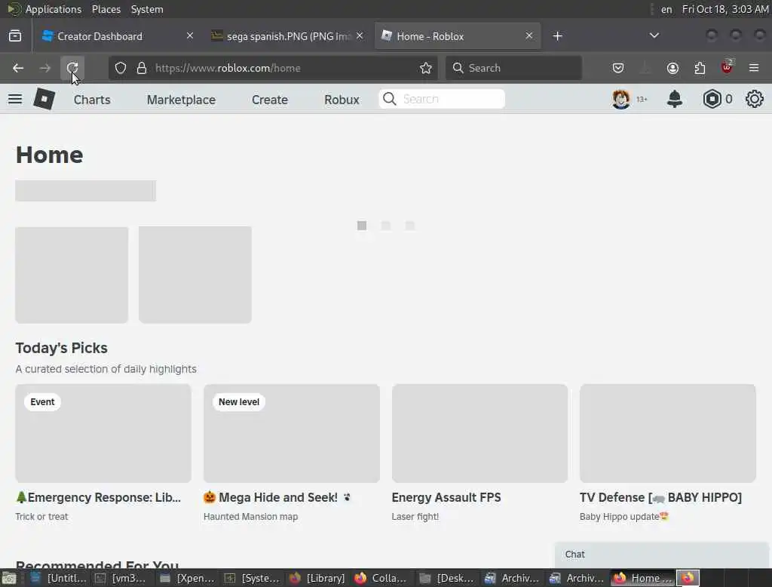Open the Chat panel
This screenshot has width=772, height=587.
[x=661, y=555]
